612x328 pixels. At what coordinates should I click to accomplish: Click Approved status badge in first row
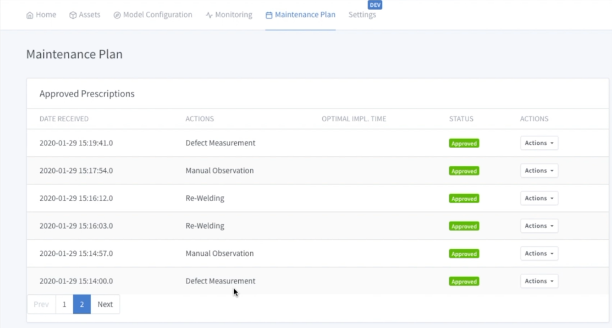pos(464,143)
